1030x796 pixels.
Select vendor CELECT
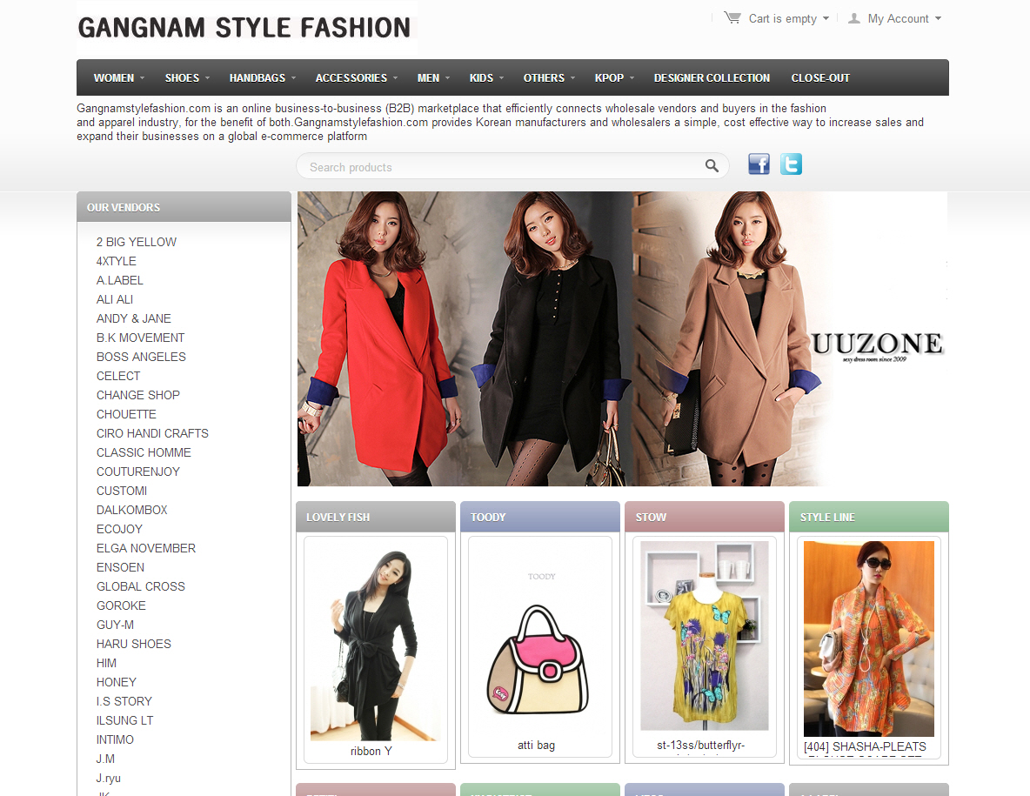pos(118,376)
